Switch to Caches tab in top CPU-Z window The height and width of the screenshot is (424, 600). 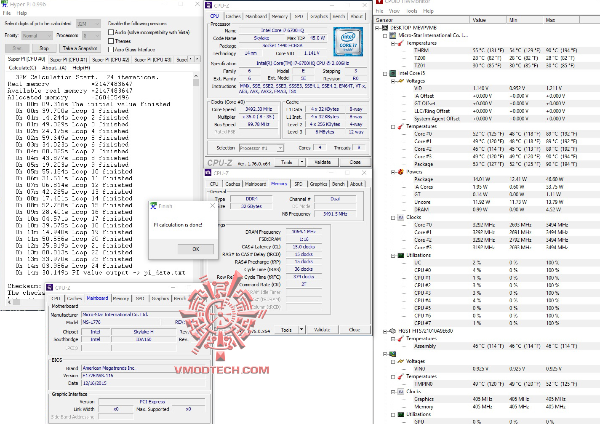click(x=233, y=16)
